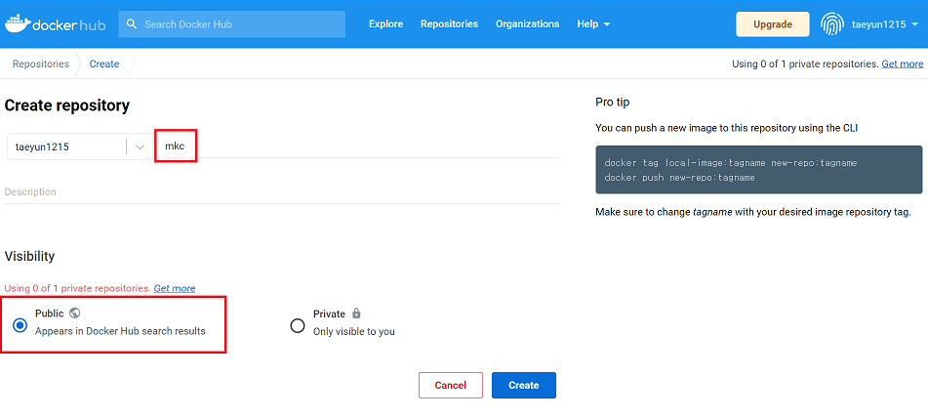Click the Create repository heading
This screenshot has width=928, height=419.
[x=67, y=106]
